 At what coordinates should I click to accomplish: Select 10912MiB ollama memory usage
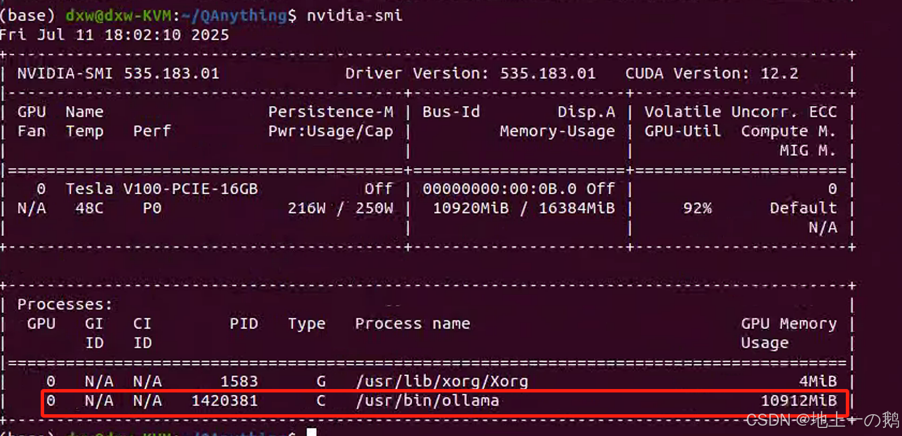[x=799, y=400]
